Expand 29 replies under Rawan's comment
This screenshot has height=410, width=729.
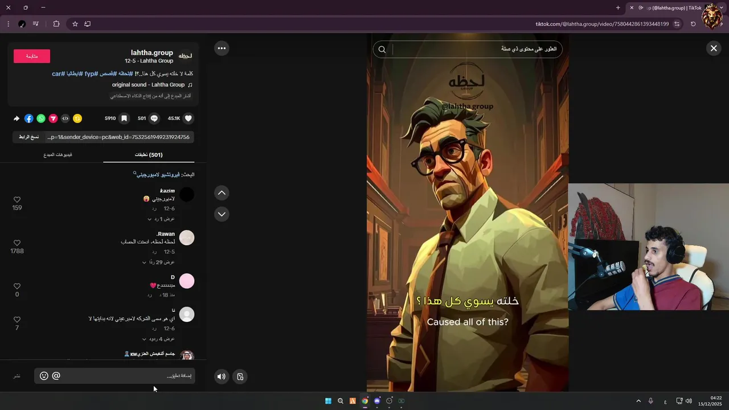pyautogui.click(x=158, y=263)
